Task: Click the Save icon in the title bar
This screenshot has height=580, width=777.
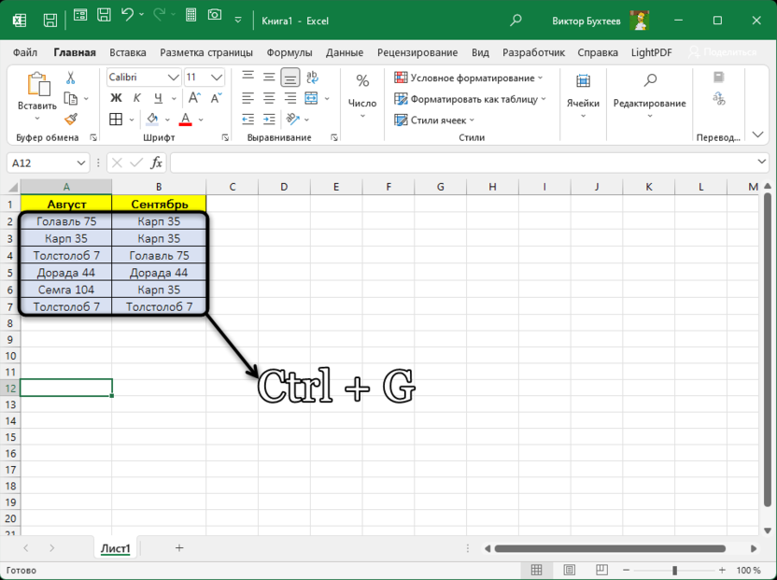Action: click(50, 21)
